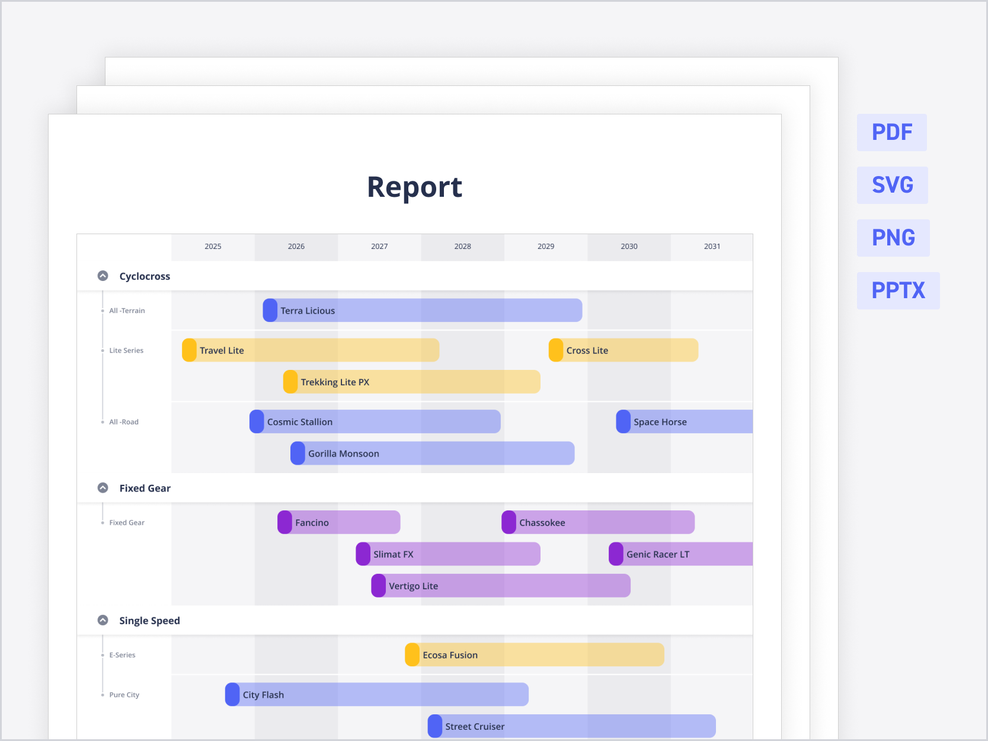Click the All-Road row label
The image size is (988, 741).
pyautogui.click(x=124, y=422)
